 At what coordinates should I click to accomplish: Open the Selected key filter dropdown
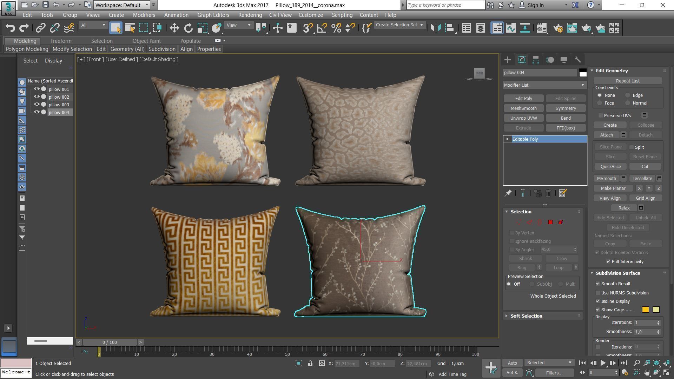click(549, 363)
